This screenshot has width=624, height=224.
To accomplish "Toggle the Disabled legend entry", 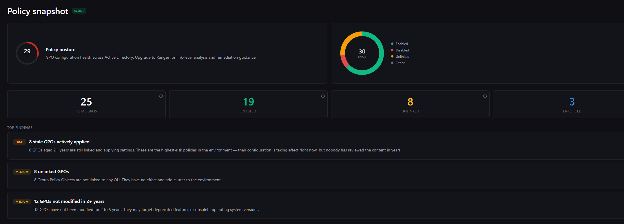I will (400, 50).
